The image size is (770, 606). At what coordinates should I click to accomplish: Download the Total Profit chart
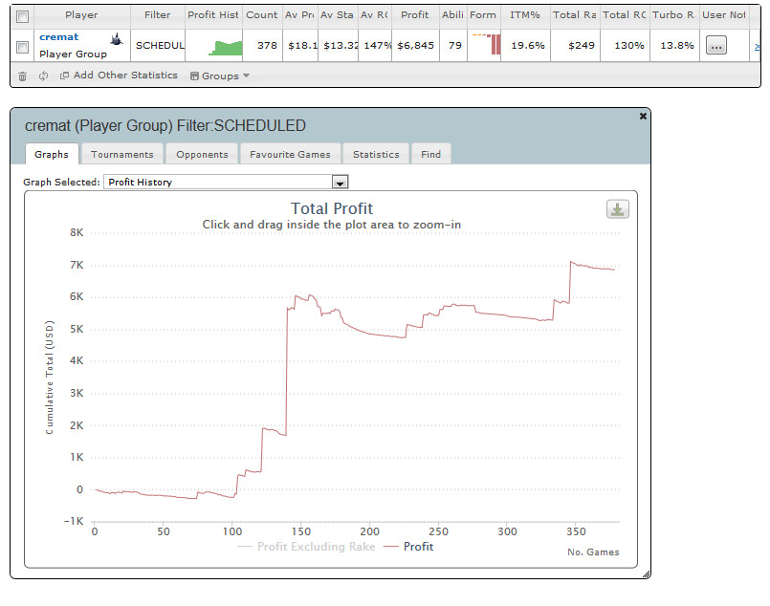point(617,209)
